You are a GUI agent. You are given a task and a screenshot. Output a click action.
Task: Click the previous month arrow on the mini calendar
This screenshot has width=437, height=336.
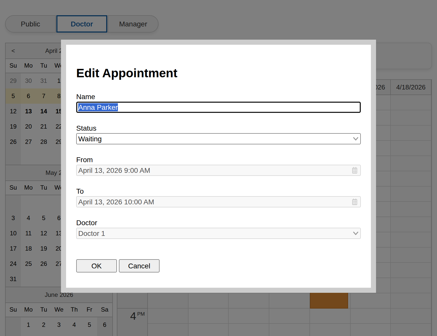[13, 51]
